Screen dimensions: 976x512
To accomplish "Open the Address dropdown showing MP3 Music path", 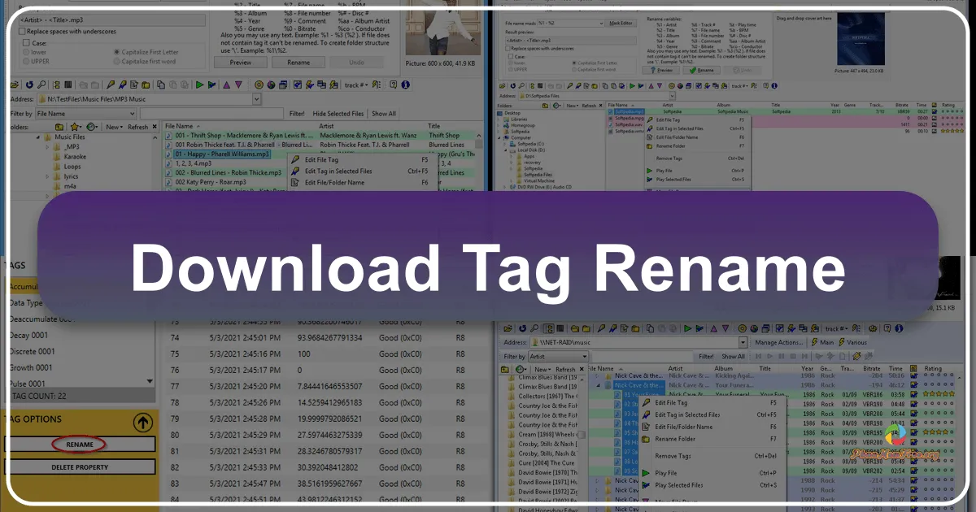I will 257,99.
